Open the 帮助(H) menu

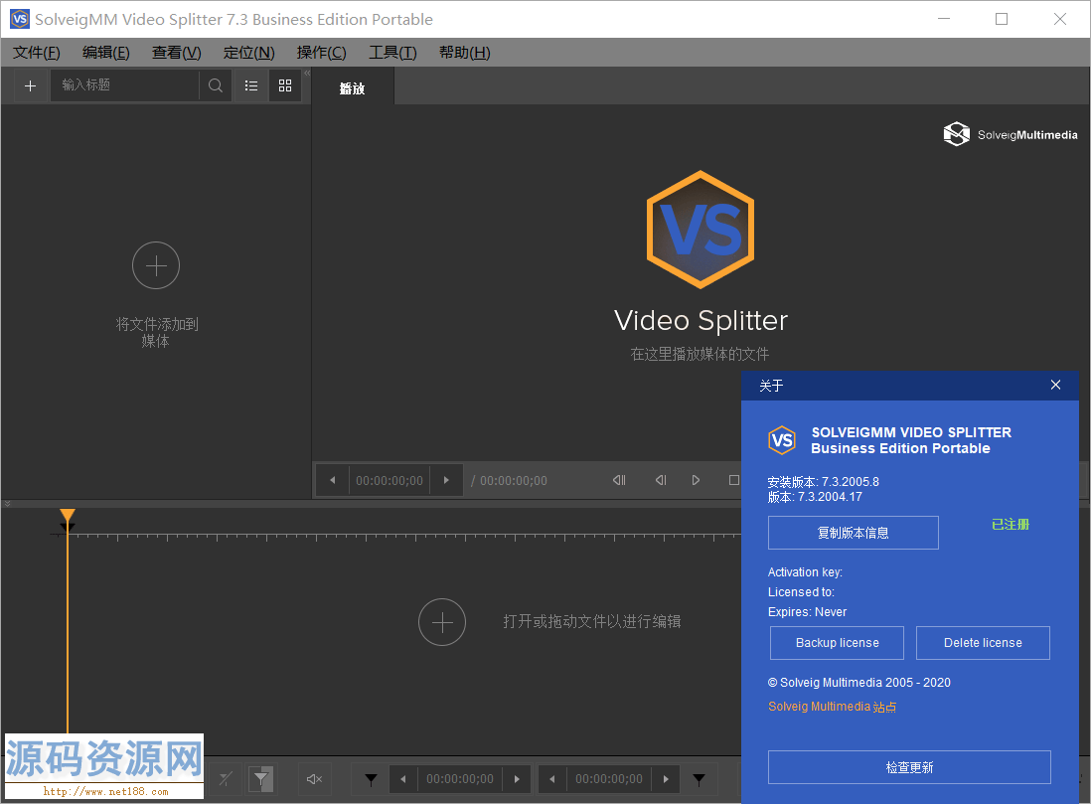click(465, 53)
